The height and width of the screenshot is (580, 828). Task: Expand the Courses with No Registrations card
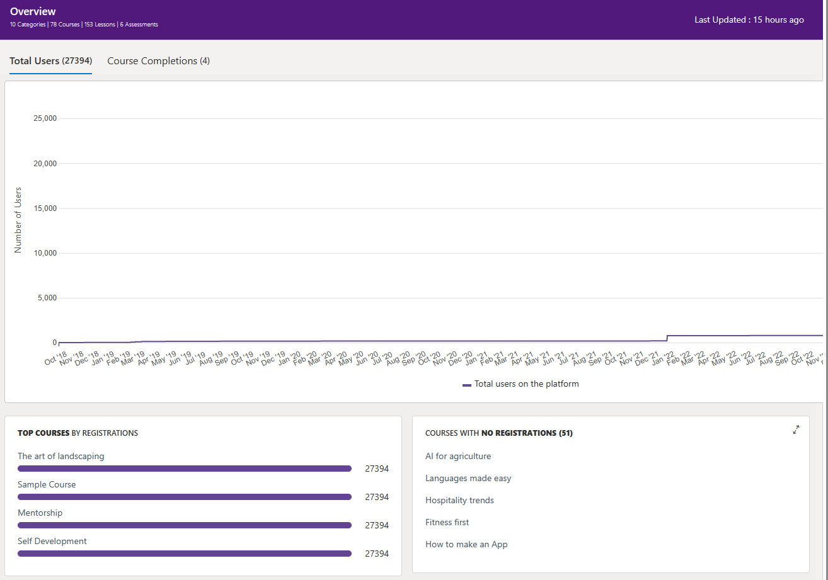(796, 429)
